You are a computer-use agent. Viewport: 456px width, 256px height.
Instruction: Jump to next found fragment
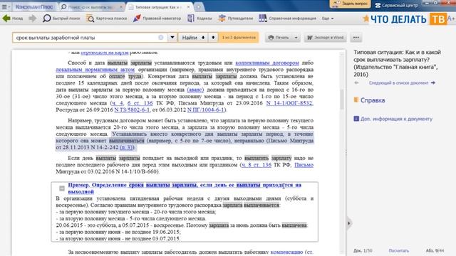point(203,38)
